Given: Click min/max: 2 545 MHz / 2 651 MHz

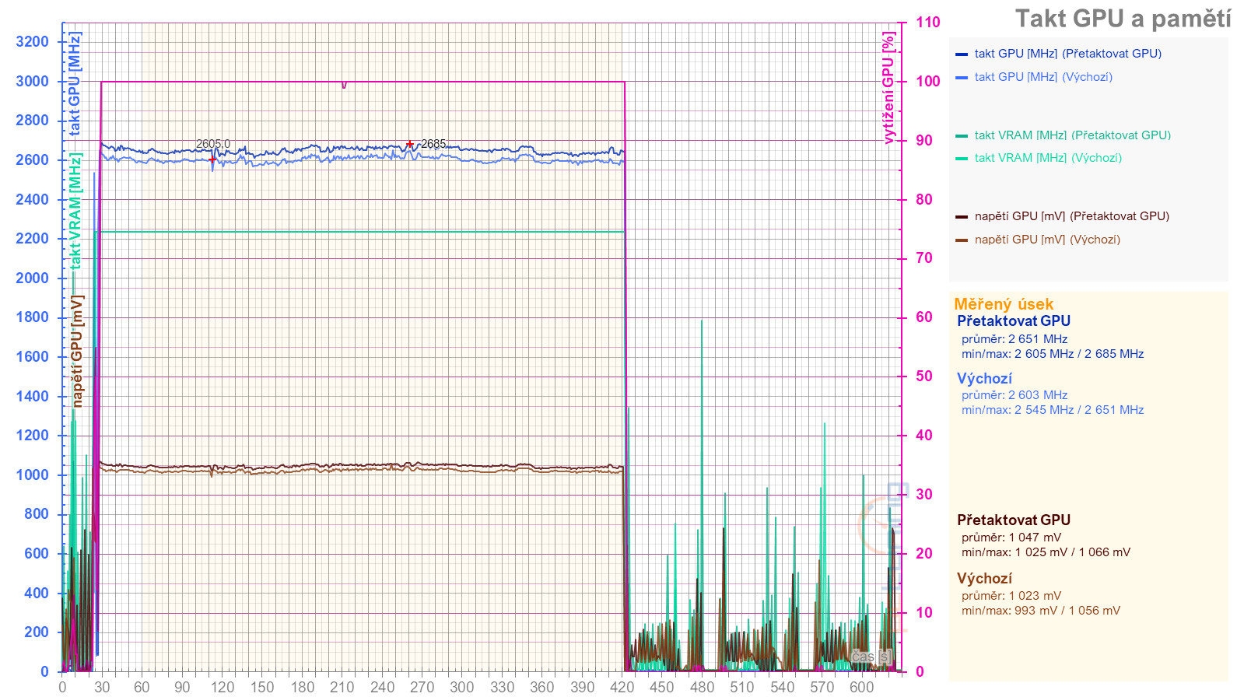Looking at the screenshot, I should [x=1053, y=410].
